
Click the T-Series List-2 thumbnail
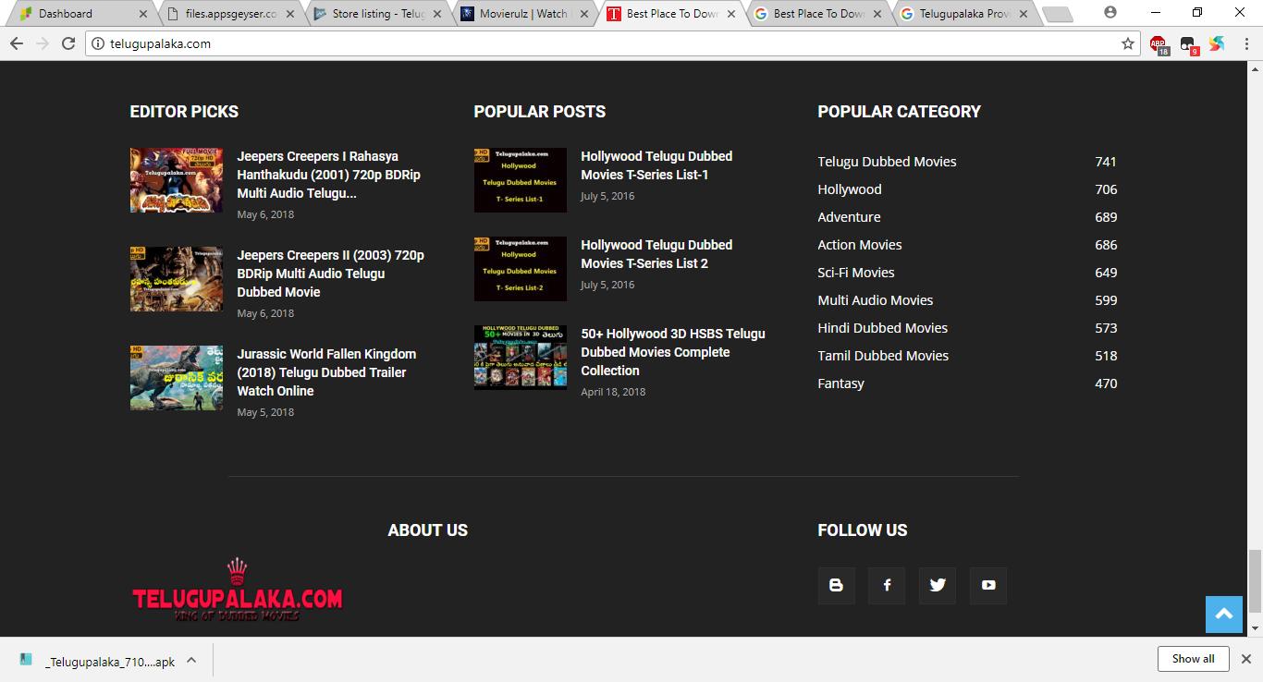coord(520,269)
